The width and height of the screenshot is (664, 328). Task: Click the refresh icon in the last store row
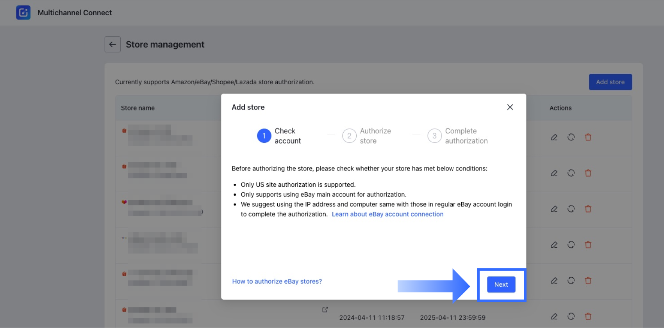571,316
